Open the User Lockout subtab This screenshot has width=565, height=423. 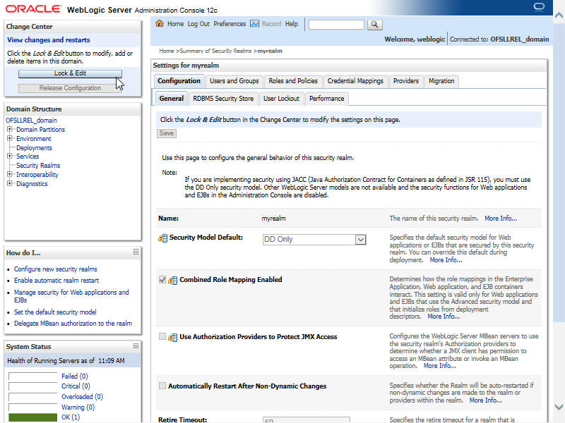point(281,99)
